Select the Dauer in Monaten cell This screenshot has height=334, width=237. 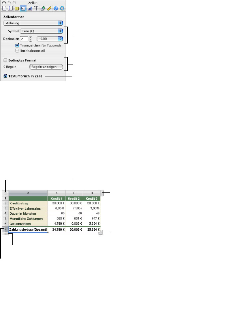point(28,213)
